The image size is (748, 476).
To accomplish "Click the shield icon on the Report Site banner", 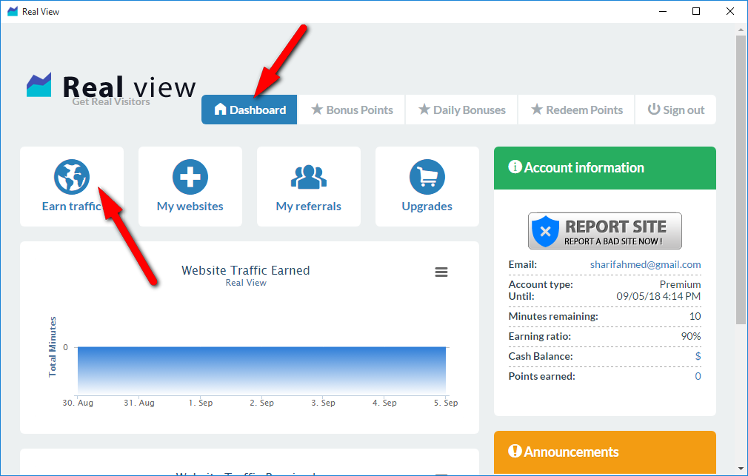I will 545,231.
